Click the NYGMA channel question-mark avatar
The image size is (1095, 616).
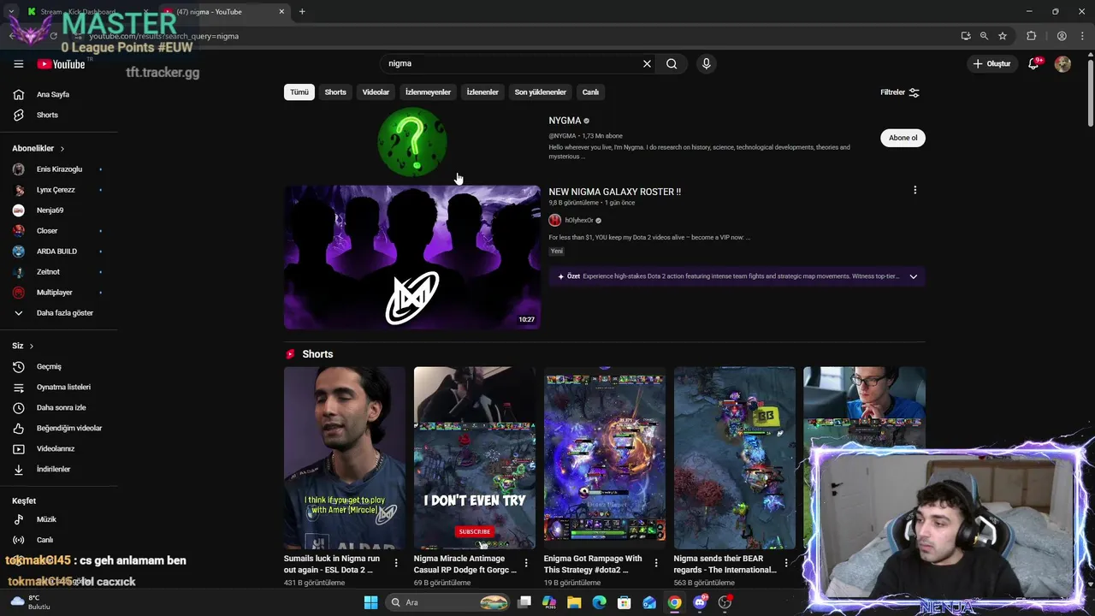(412, 142)
